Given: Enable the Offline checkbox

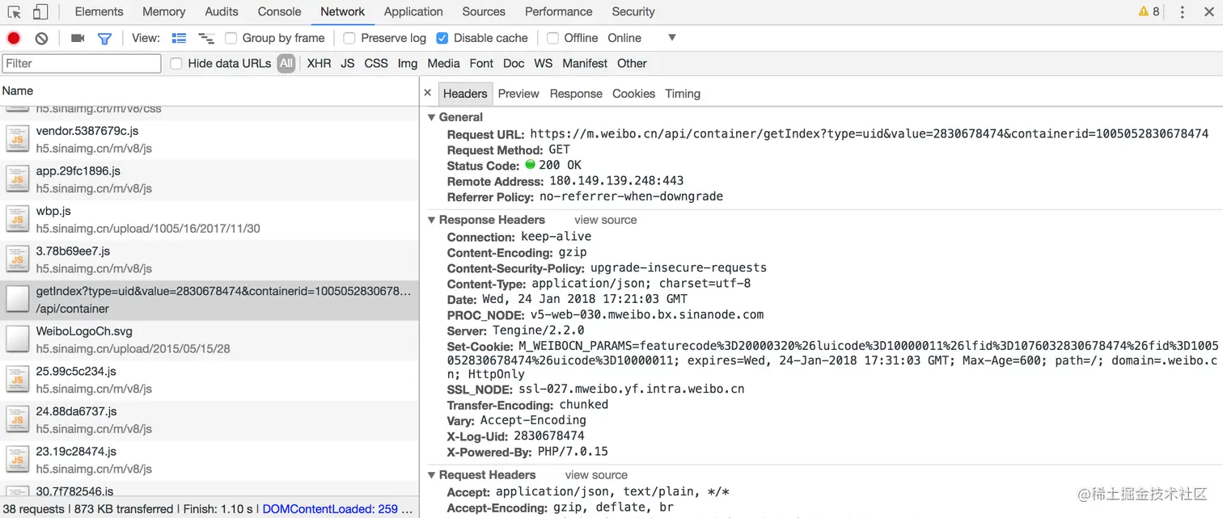Looking at the screenshot, I should 553,38.
